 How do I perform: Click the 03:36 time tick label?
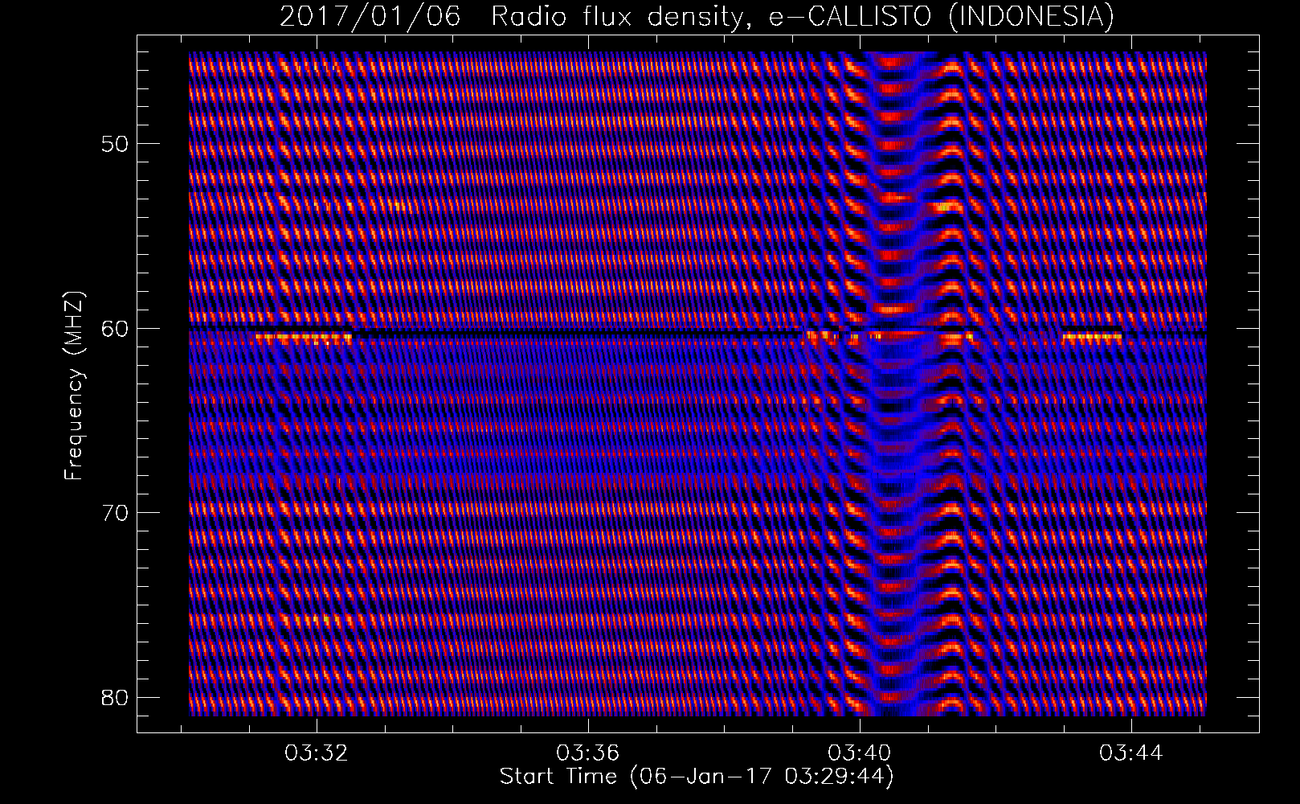589,753
